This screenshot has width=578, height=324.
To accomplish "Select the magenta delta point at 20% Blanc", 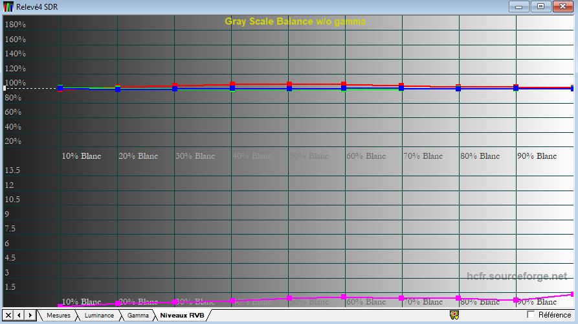I will 117,303.
